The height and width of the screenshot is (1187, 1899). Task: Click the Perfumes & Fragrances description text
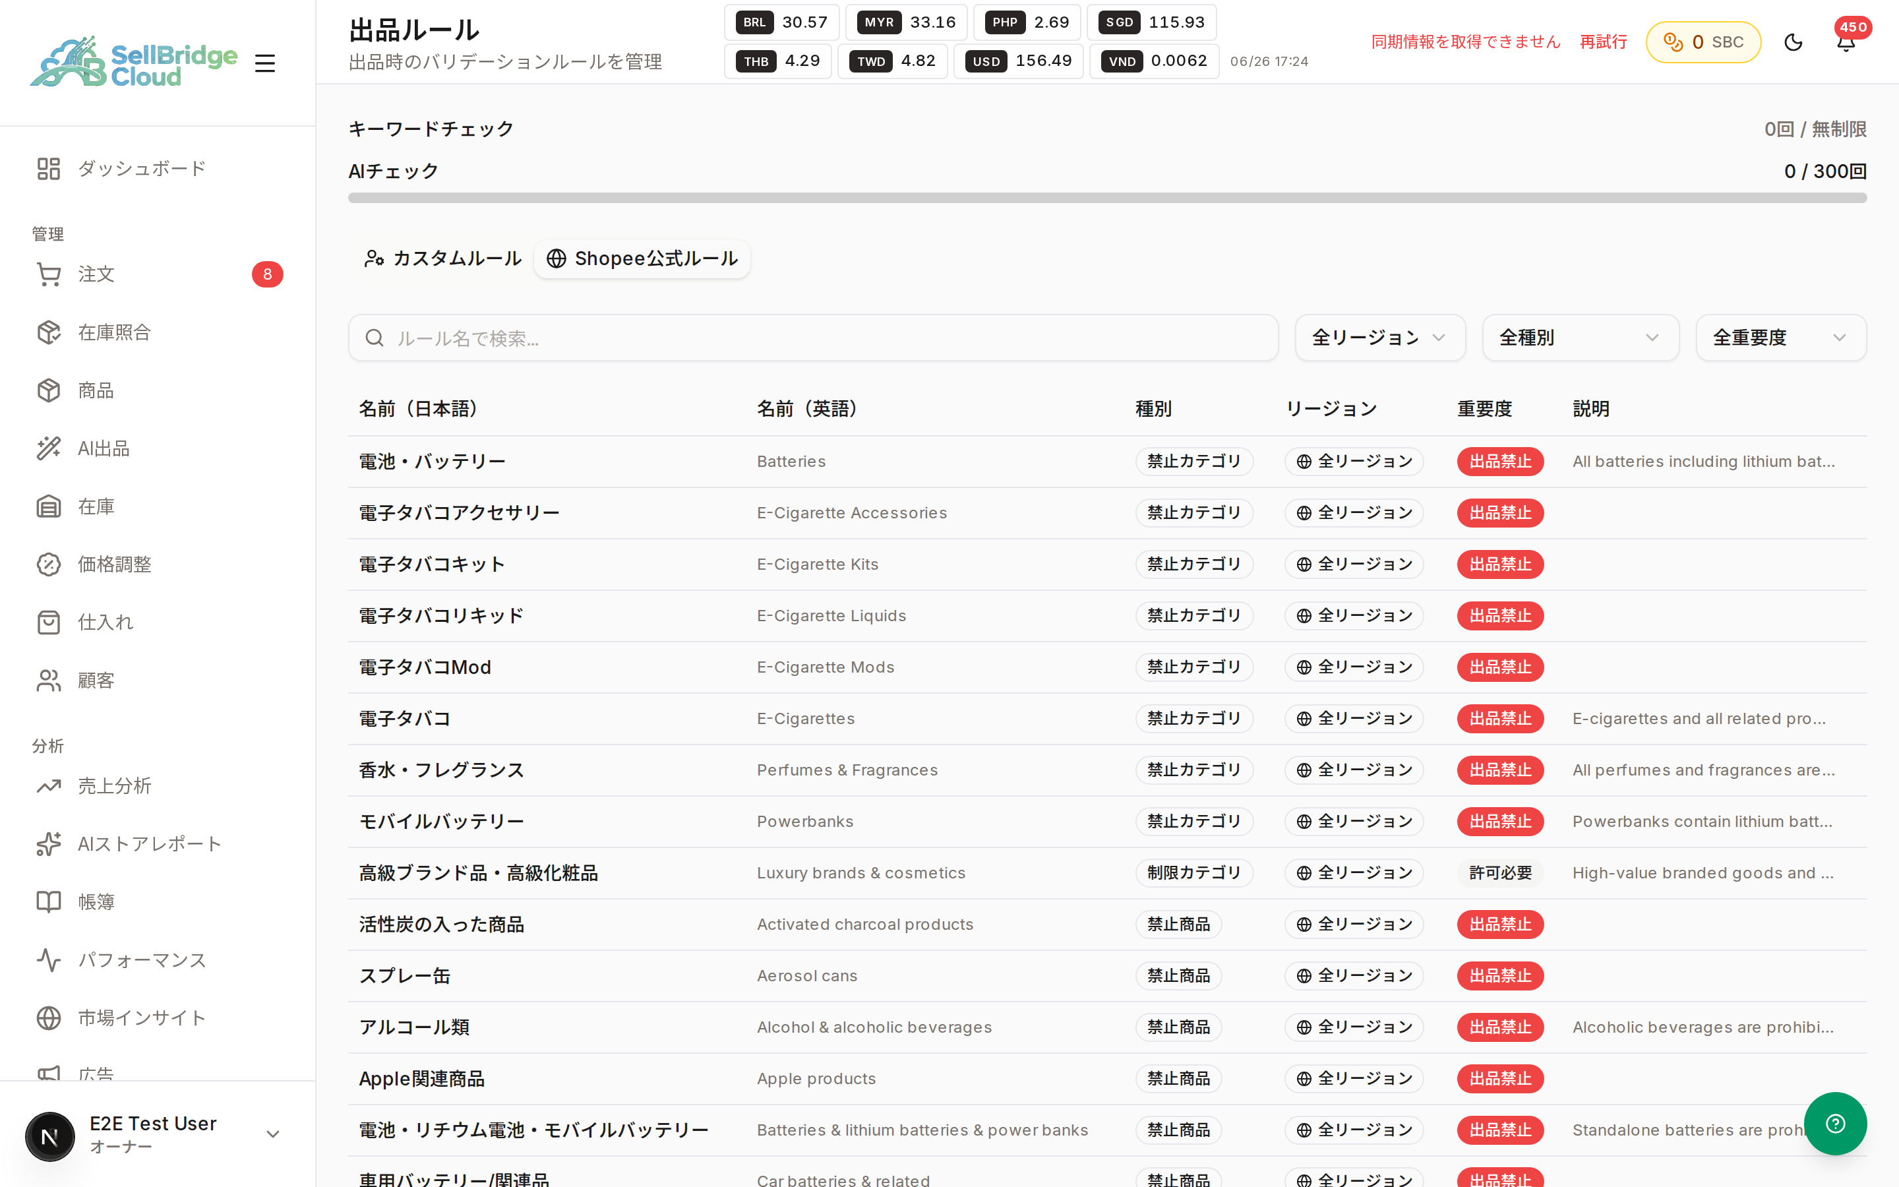(1704, 770)
